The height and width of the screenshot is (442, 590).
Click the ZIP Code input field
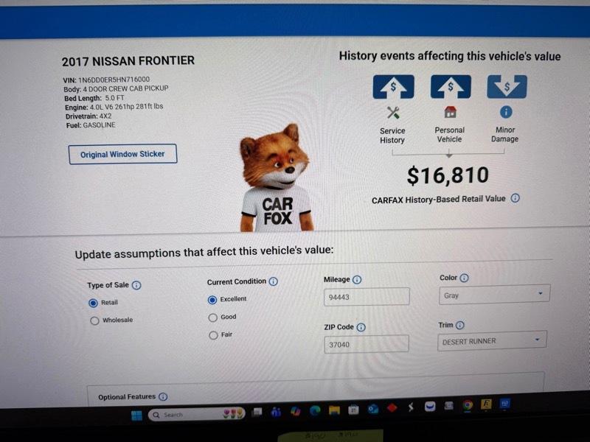[x=367, y=344]
